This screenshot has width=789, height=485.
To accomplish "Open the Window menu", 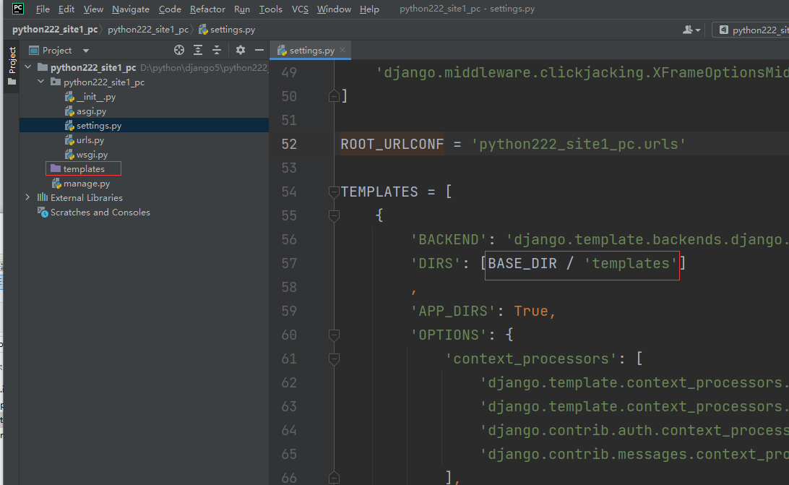I will coord(334,9).
